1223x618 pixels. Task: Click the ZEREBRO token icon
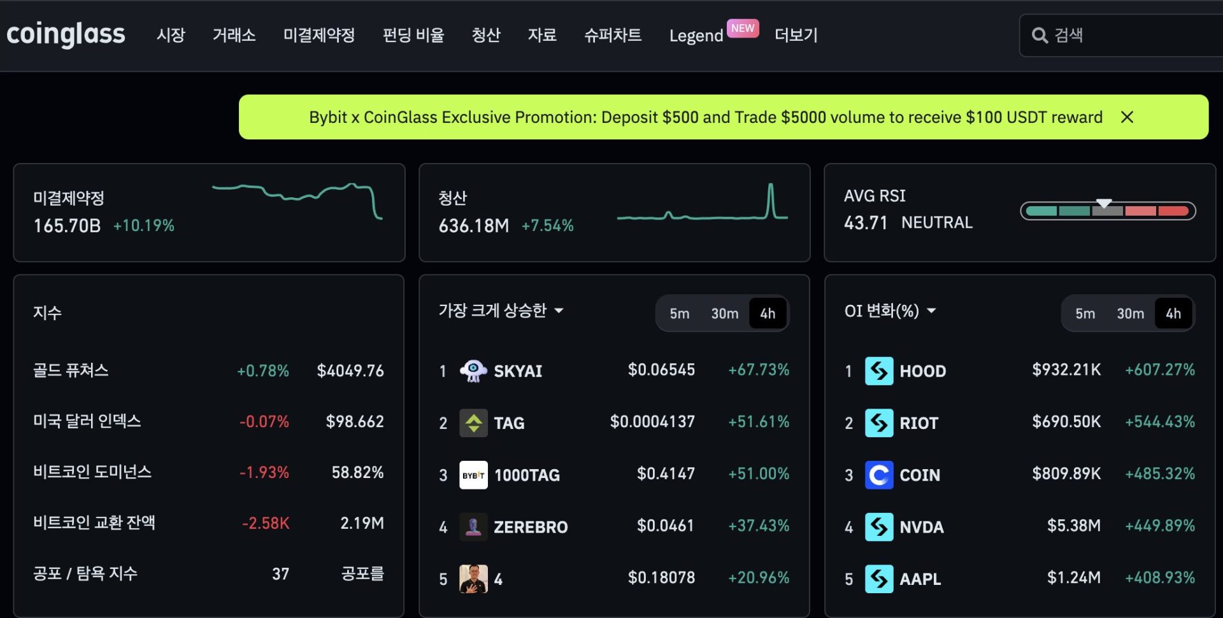(x=473, y=527)
